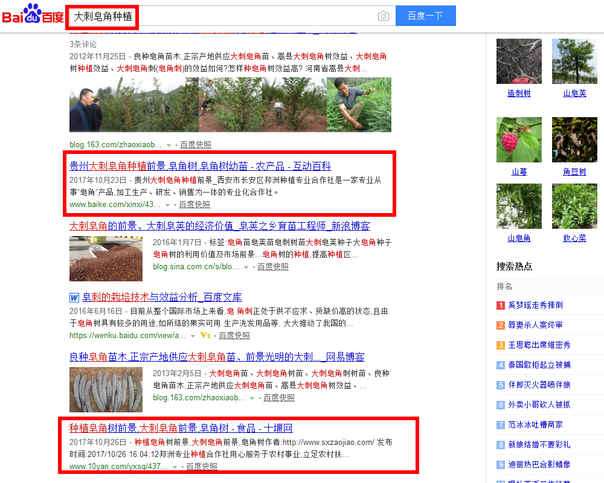Click the red rank 1 badge in 搜索热点
604x483 pixels.
point(500,305)
